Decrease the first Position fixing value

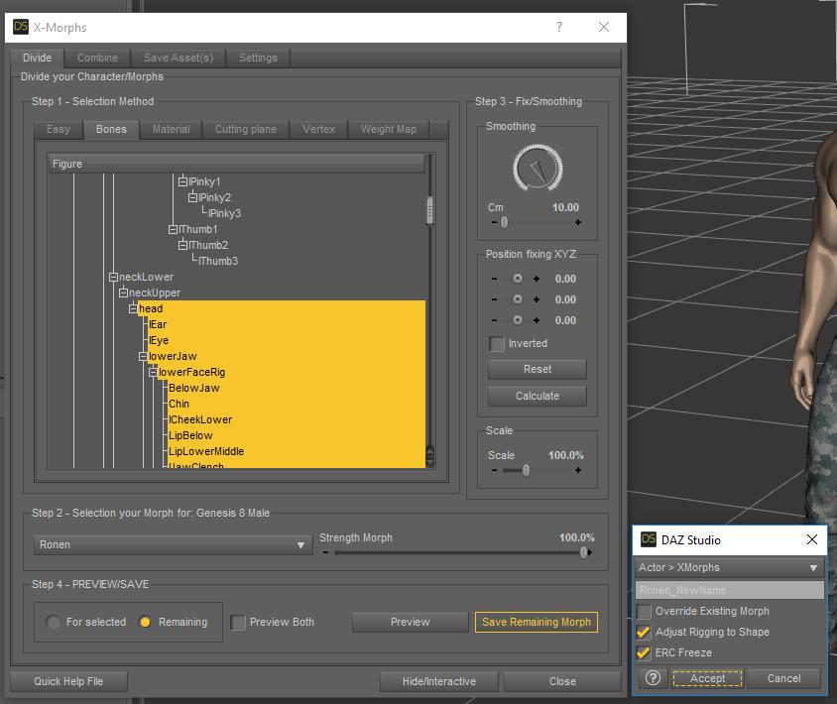494,279
